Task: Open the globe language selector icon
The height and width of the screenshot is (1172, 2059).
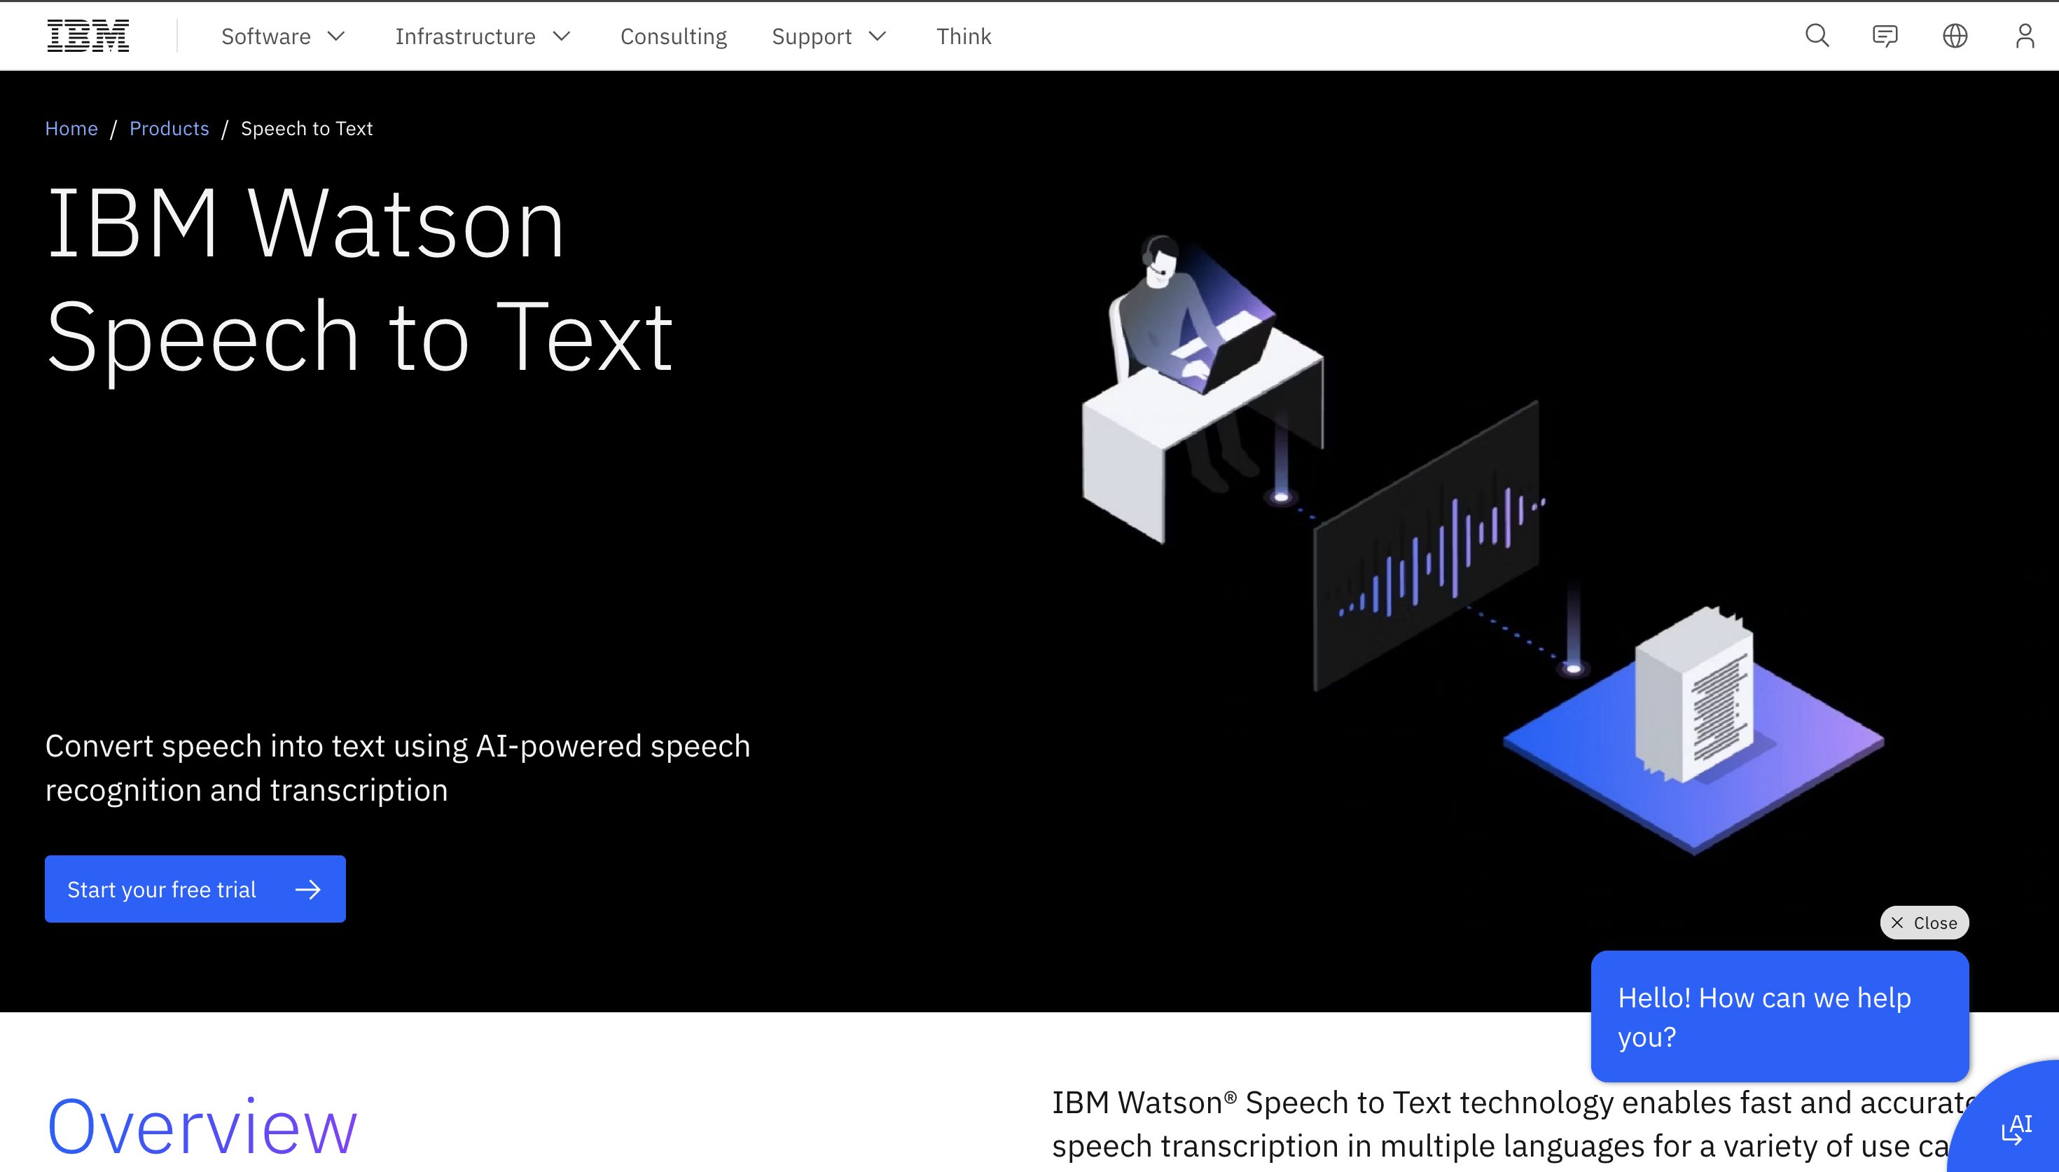Action: pyautogui.click(x=1955, y=36)
